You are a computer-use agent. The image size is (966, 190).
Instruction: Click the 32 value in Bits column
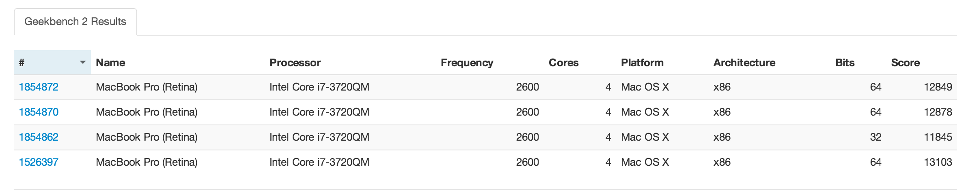pos(875,137)
